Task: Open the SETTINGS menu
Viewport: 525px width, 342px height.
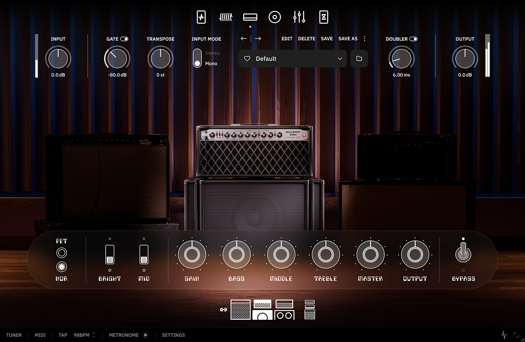Action: 173,335
